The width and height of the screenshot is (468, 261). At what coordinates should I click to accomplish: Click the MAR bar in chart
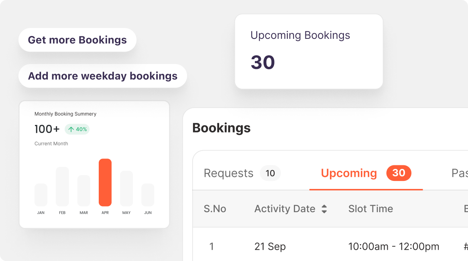84,191
